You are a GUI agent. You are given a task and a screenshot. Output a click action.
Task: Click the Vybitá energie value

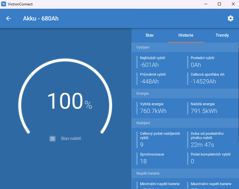click(x=153, y=111)
